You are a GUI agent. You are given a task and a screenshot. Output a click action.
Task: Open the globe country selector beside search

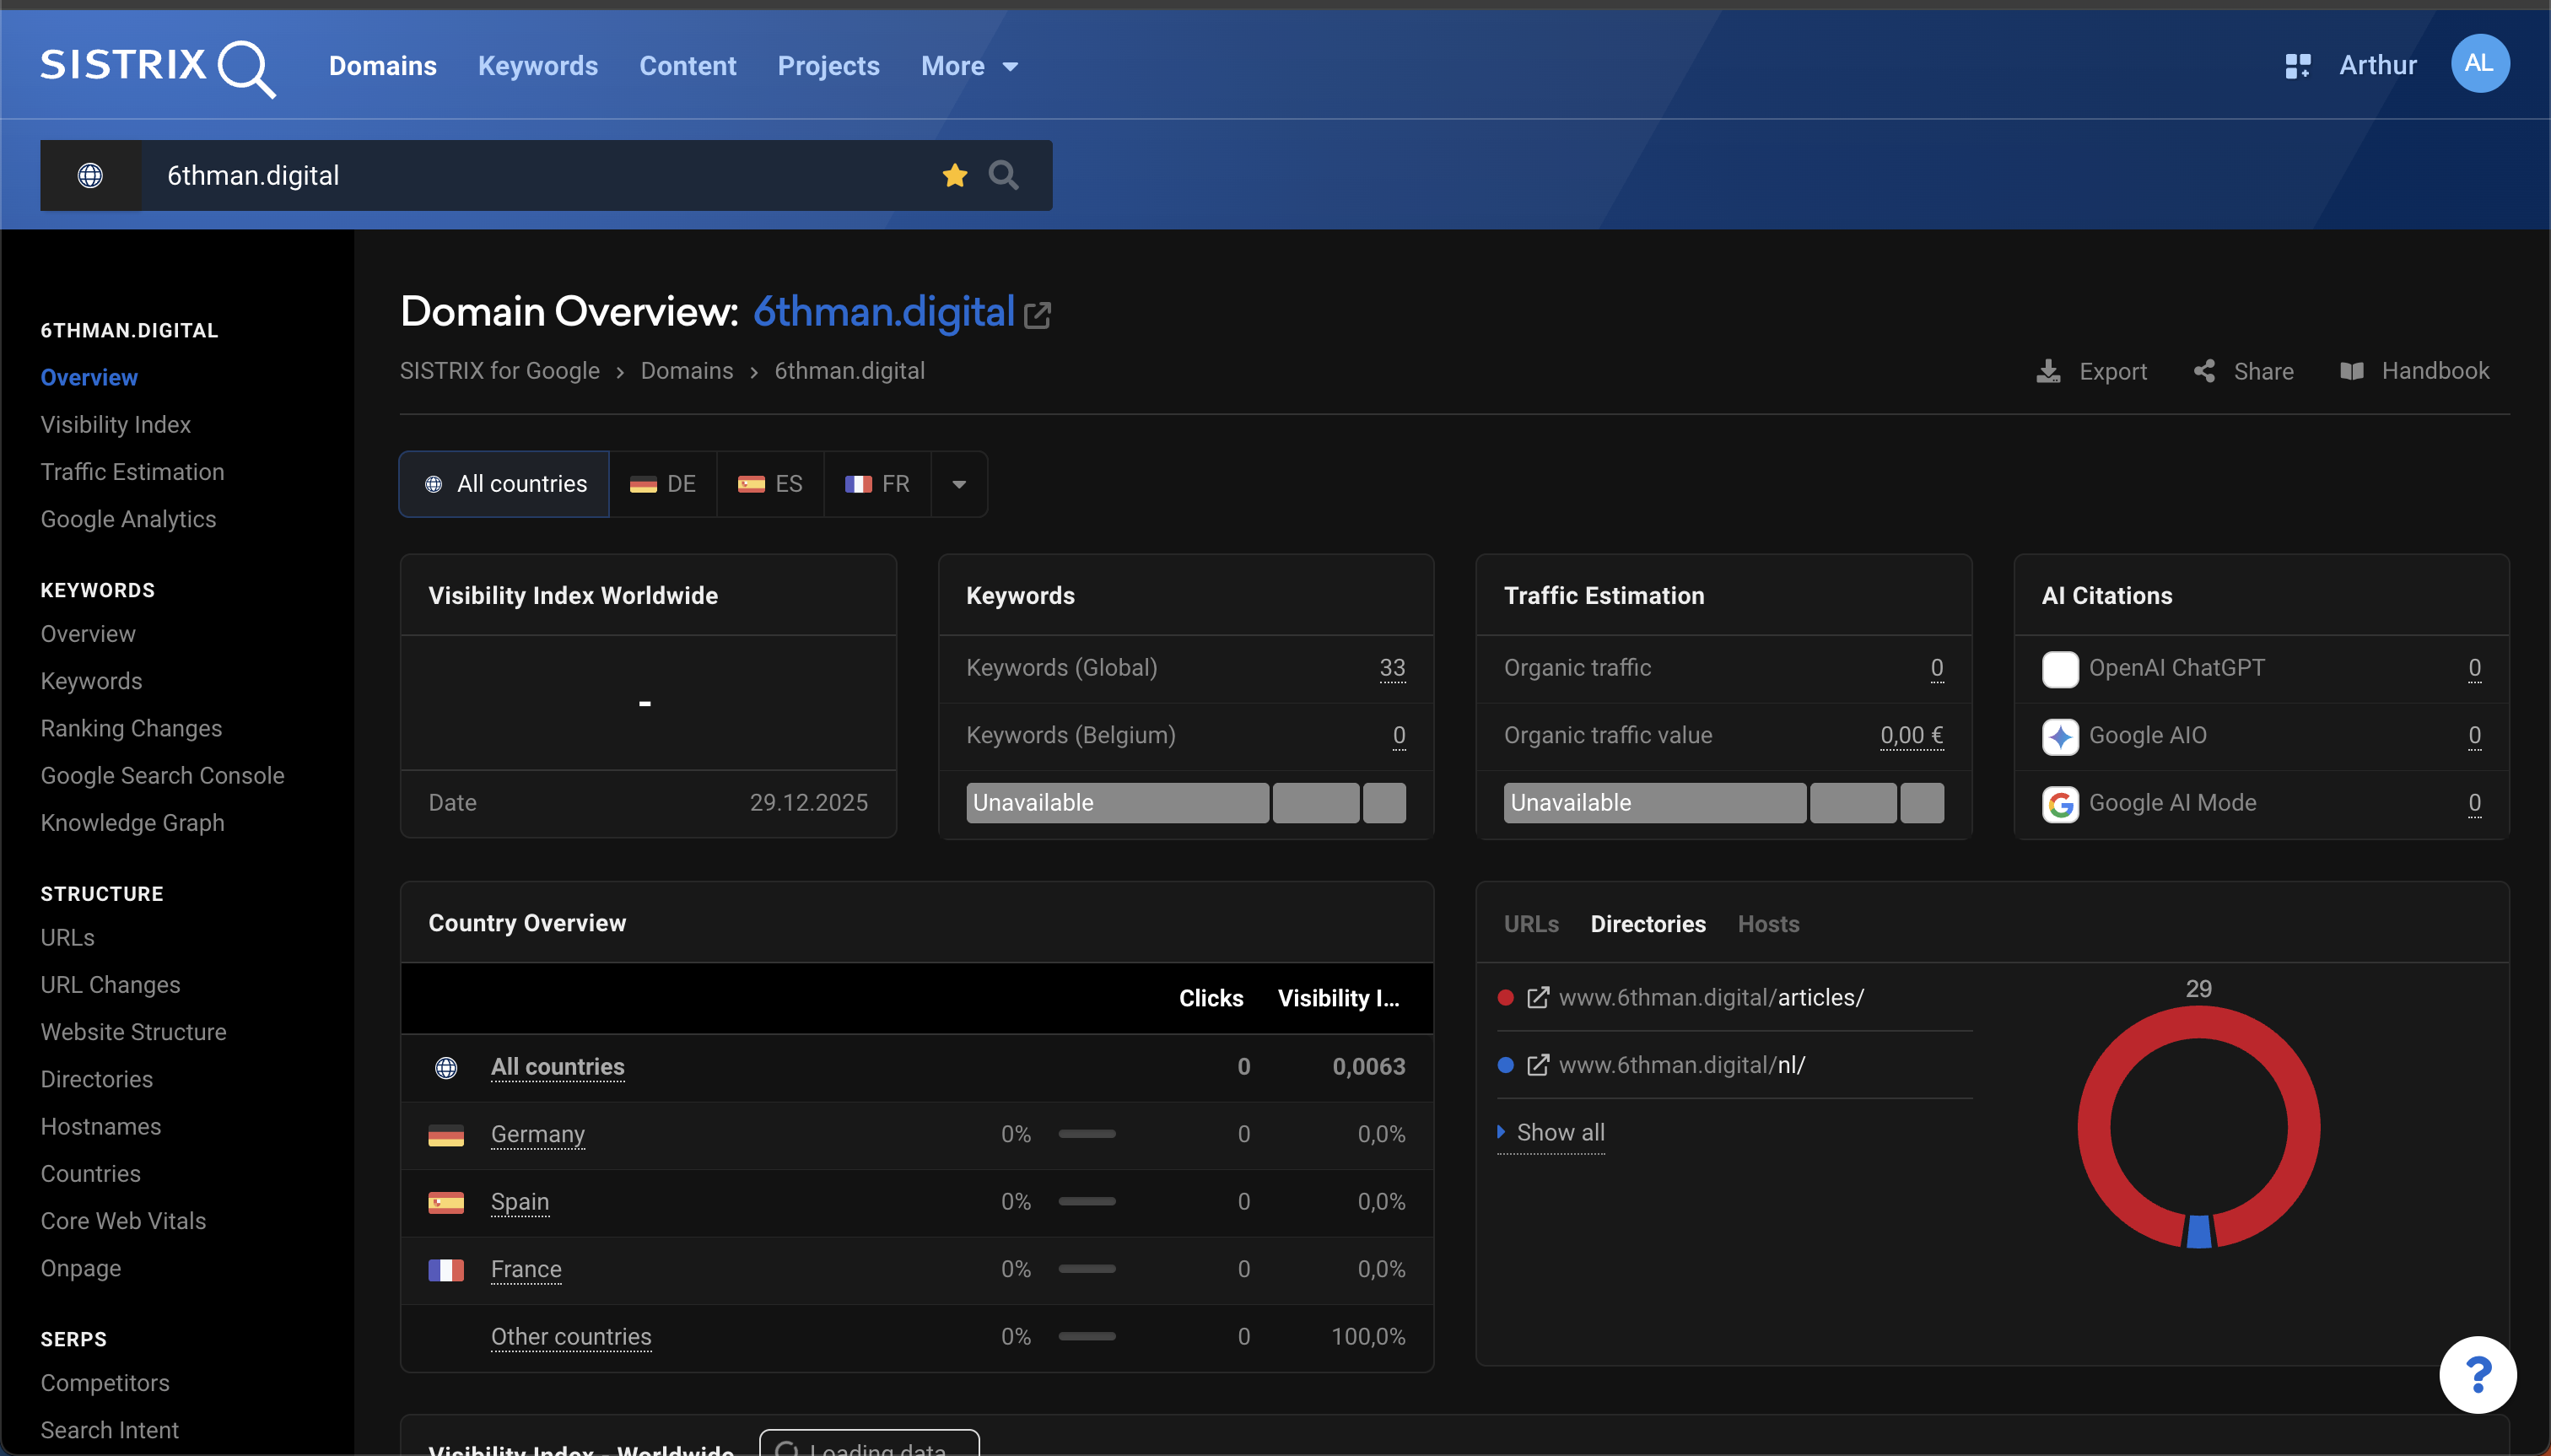(90, 175)
